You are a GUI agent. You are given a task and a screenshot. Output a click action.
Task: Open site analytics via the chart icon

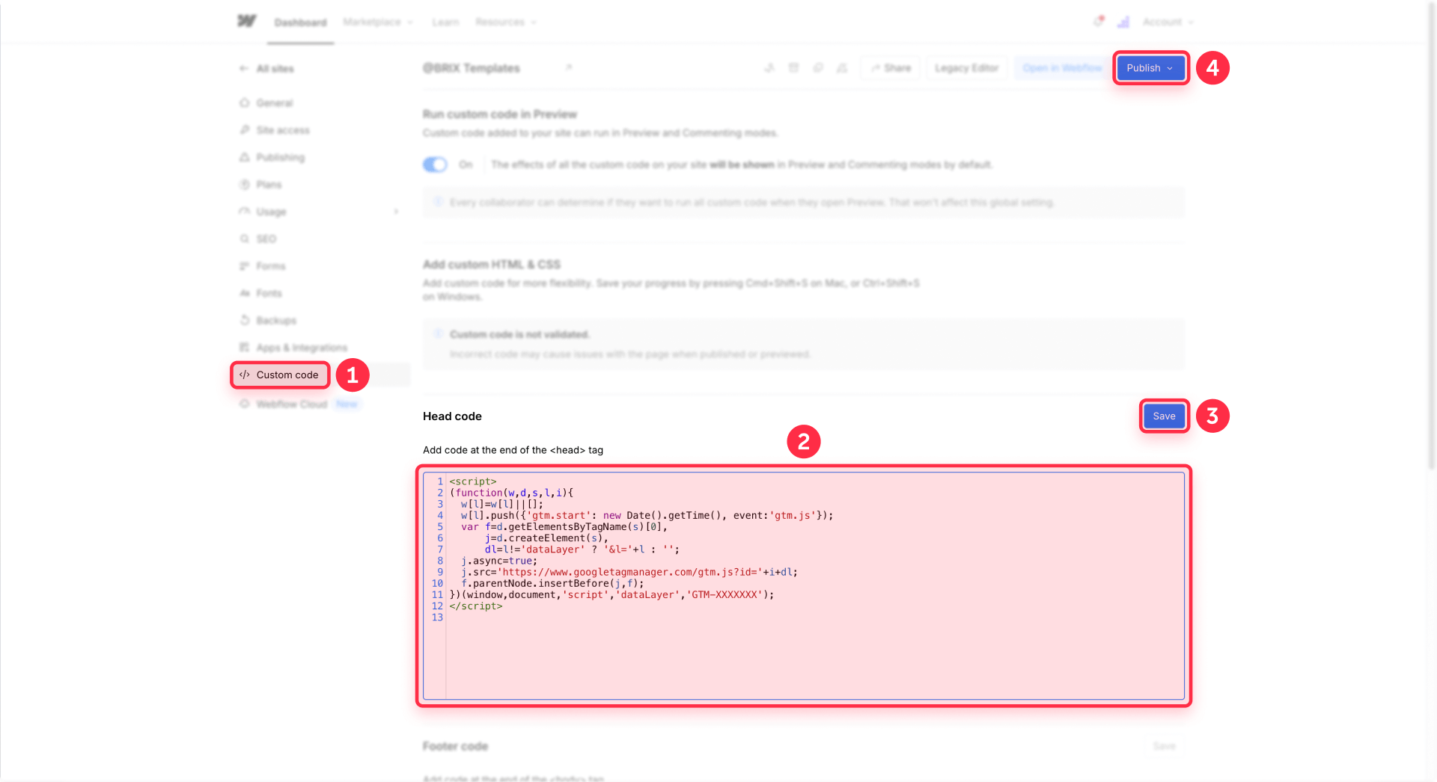[1123, 22]
